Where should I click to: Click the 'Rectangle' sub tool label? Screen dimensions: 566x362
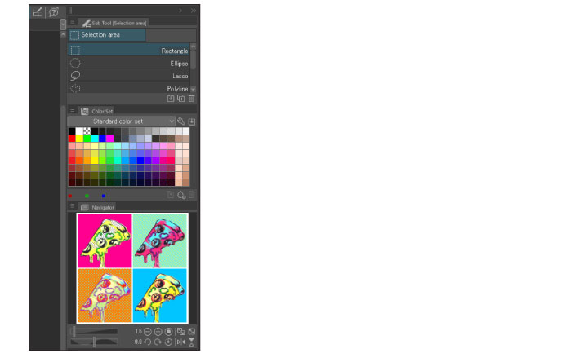175,51
